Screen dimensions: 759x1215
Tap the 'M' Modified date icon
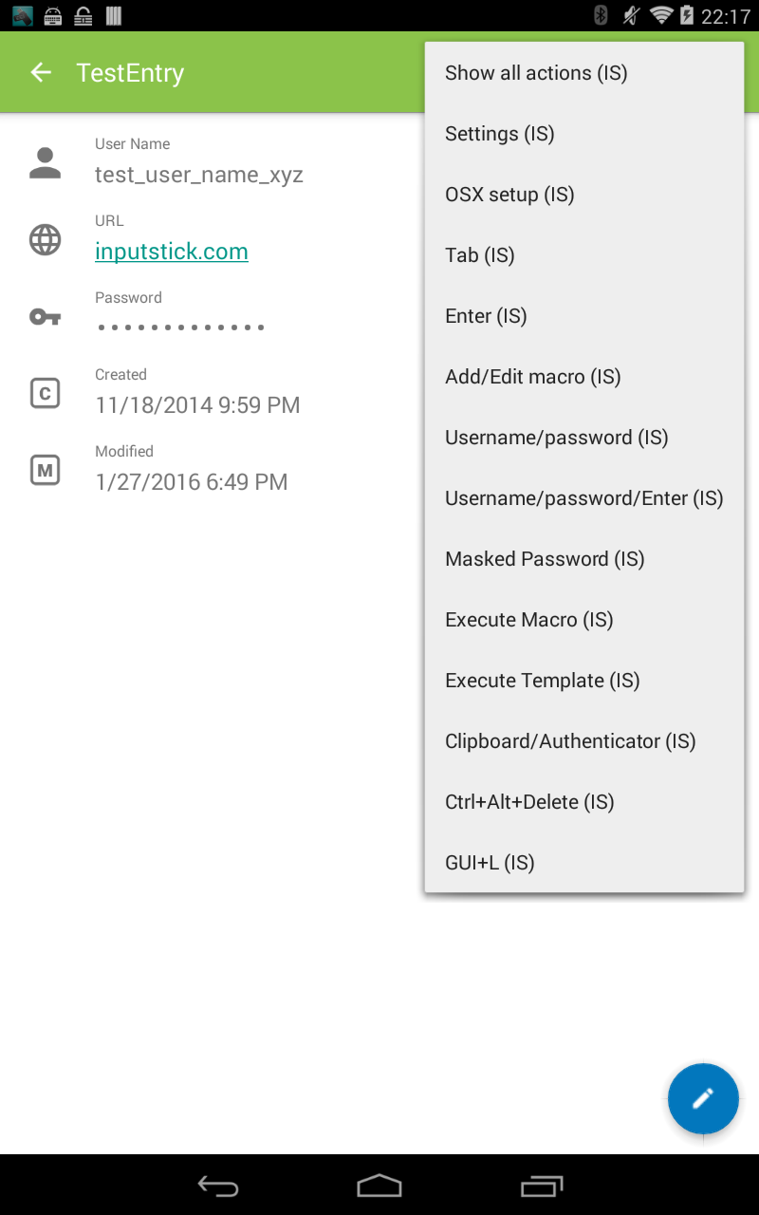pos(45,469)
